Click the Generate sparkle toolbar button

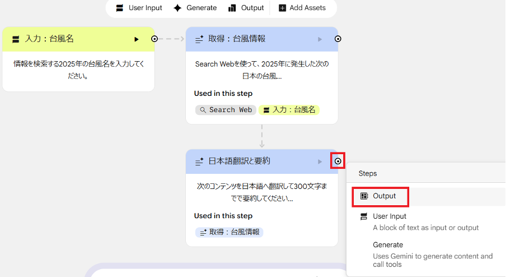pos(194,8)
